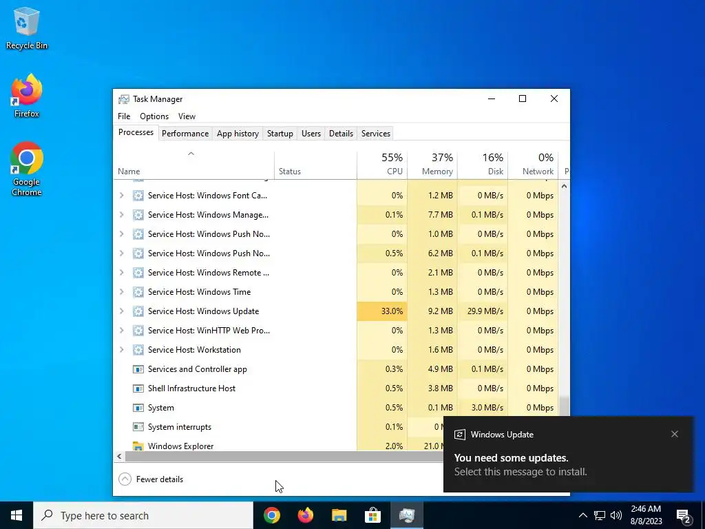Click the gear icon for Workstation service
This screenshot has width=705, height=529.
click(138, 349)
